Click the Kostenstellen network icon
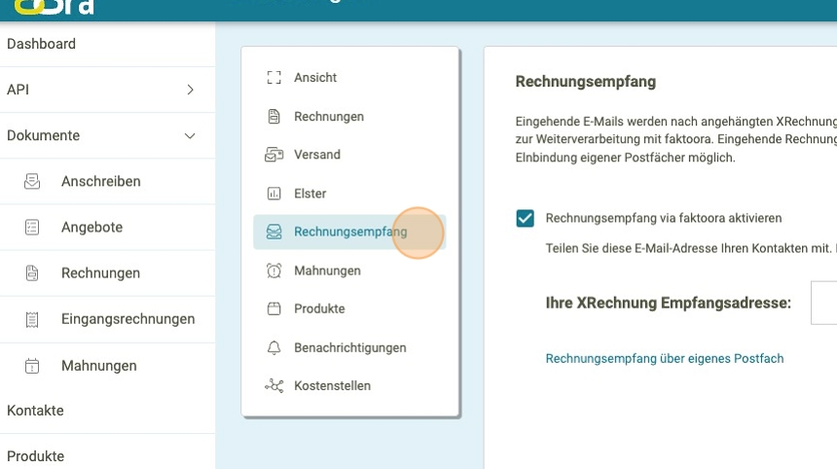Screen dimensions: 837x469 click(x=273, y=385)
